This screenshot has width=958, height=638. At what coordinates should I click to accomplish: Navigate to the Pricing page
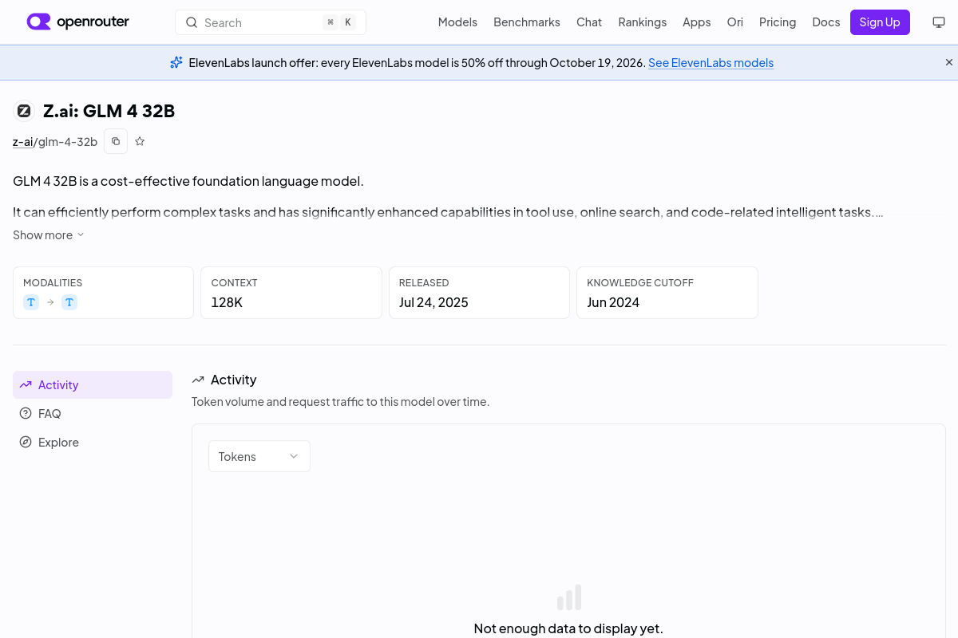point(778,22)
